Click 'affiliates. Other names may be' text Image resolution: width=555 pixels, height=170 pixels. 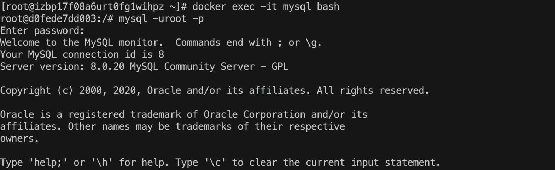click(85, 127)
